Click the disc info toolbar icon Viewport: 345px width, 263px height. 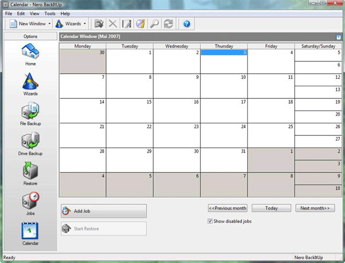click(140, 24)
